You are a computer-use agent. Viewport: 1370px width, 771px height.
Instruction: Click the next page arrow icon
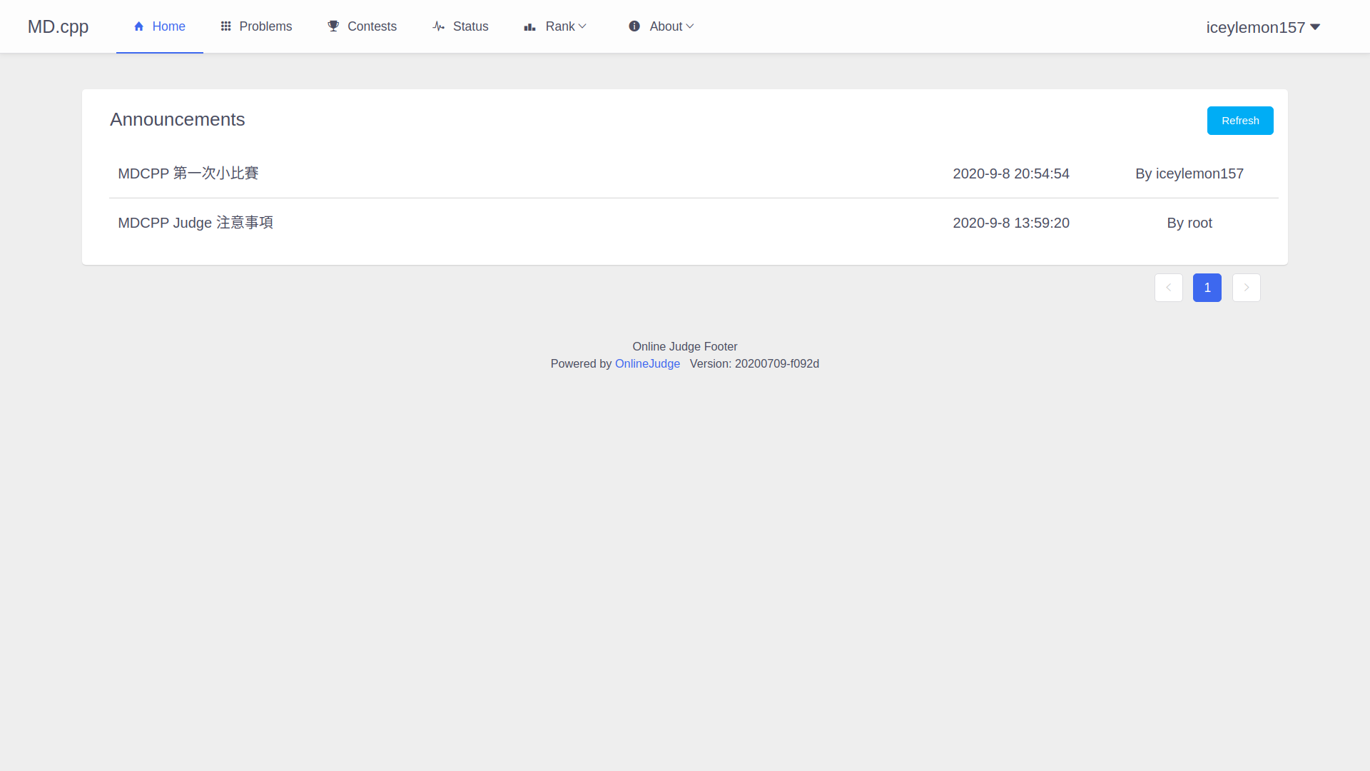coord(1246,288)
